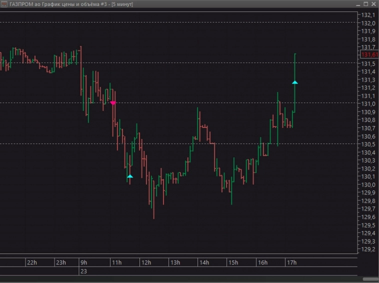Image resolution: width=379 pixels, height=283 pixels.
Task: Click the 9h label on time axis
Action: 83,262
